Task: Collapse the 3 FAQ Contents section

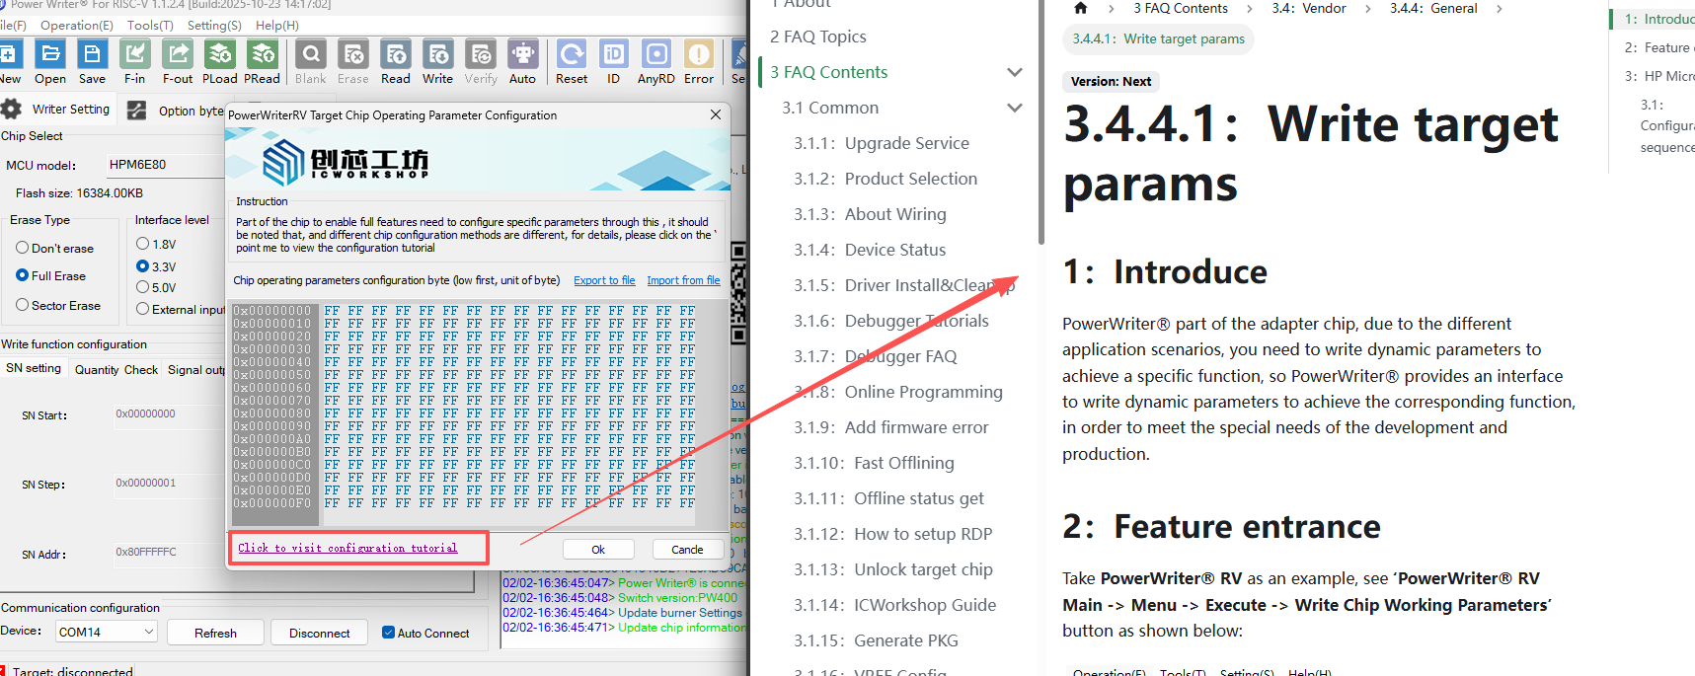Action: (1014, 72)
